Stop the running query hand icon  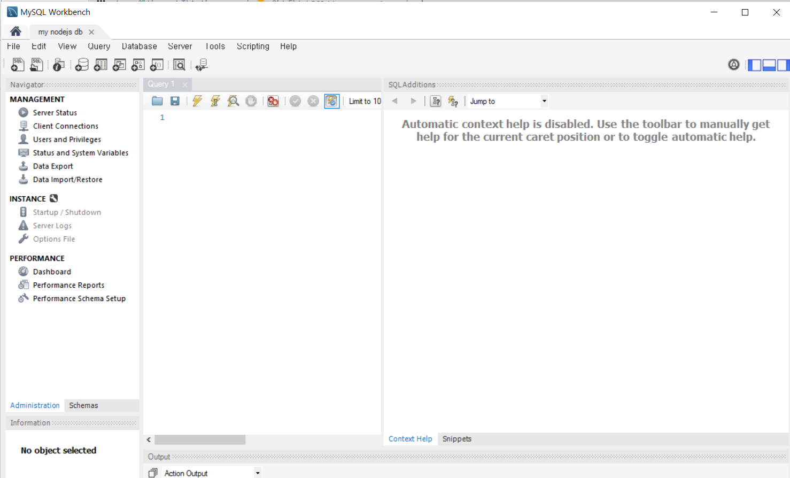[251, 101]
